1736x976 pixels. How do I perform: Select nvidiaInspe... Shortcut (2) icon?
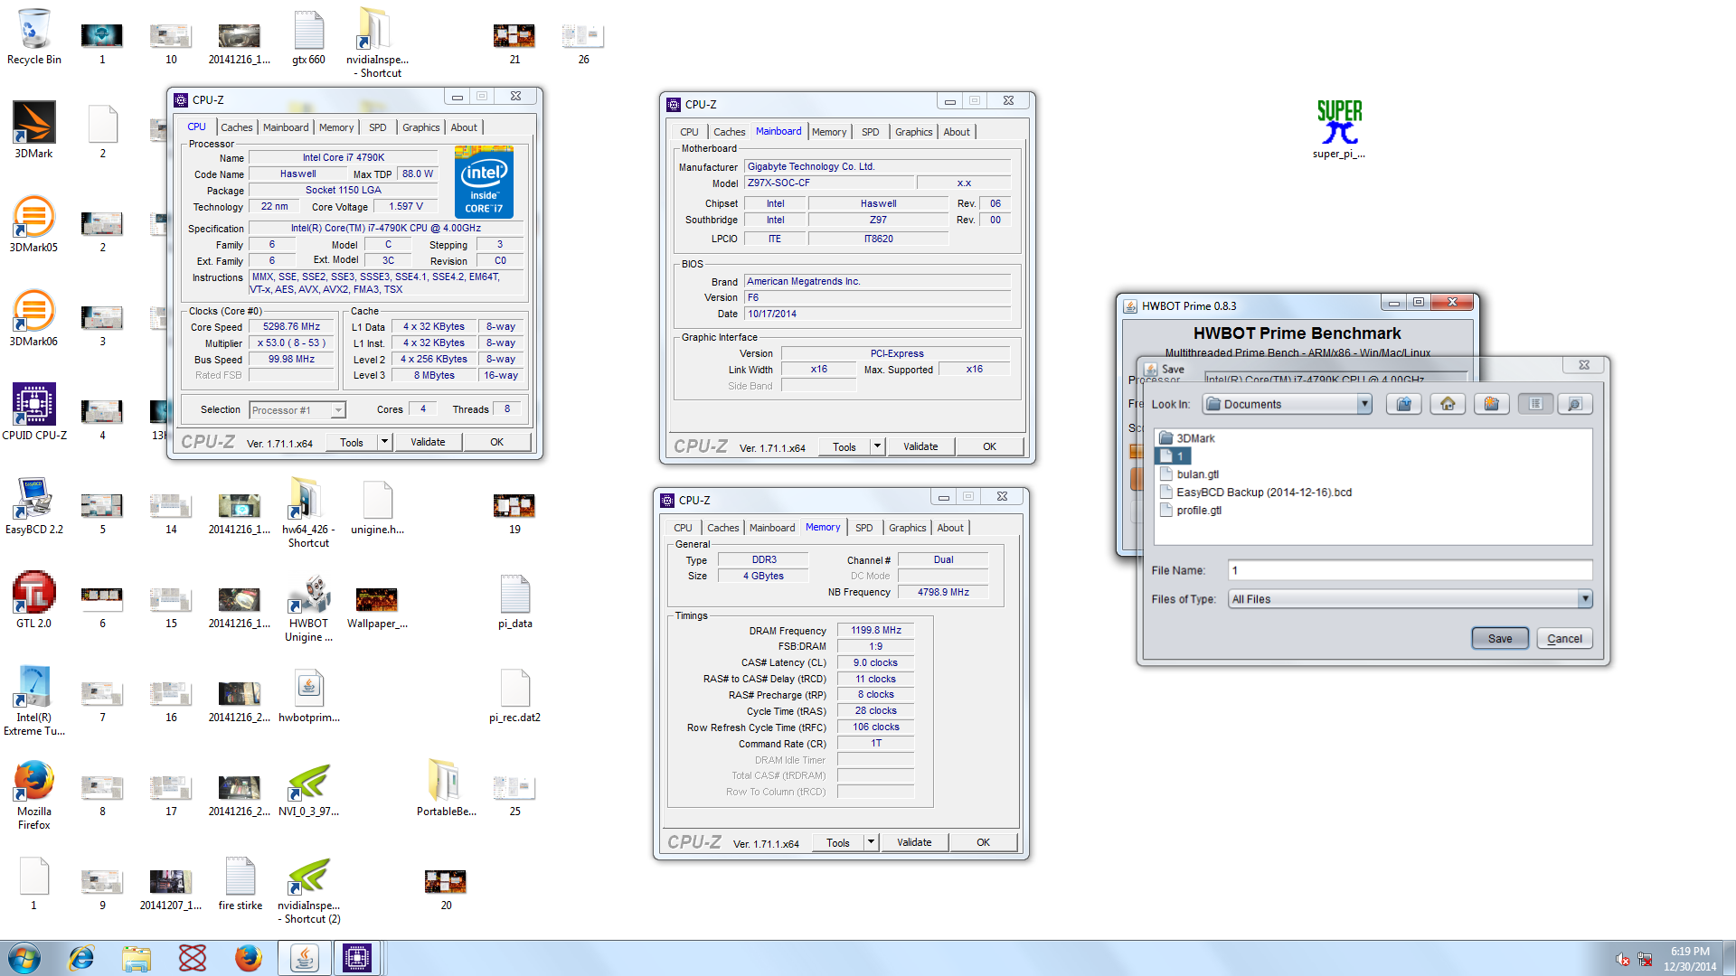[308, 889]
